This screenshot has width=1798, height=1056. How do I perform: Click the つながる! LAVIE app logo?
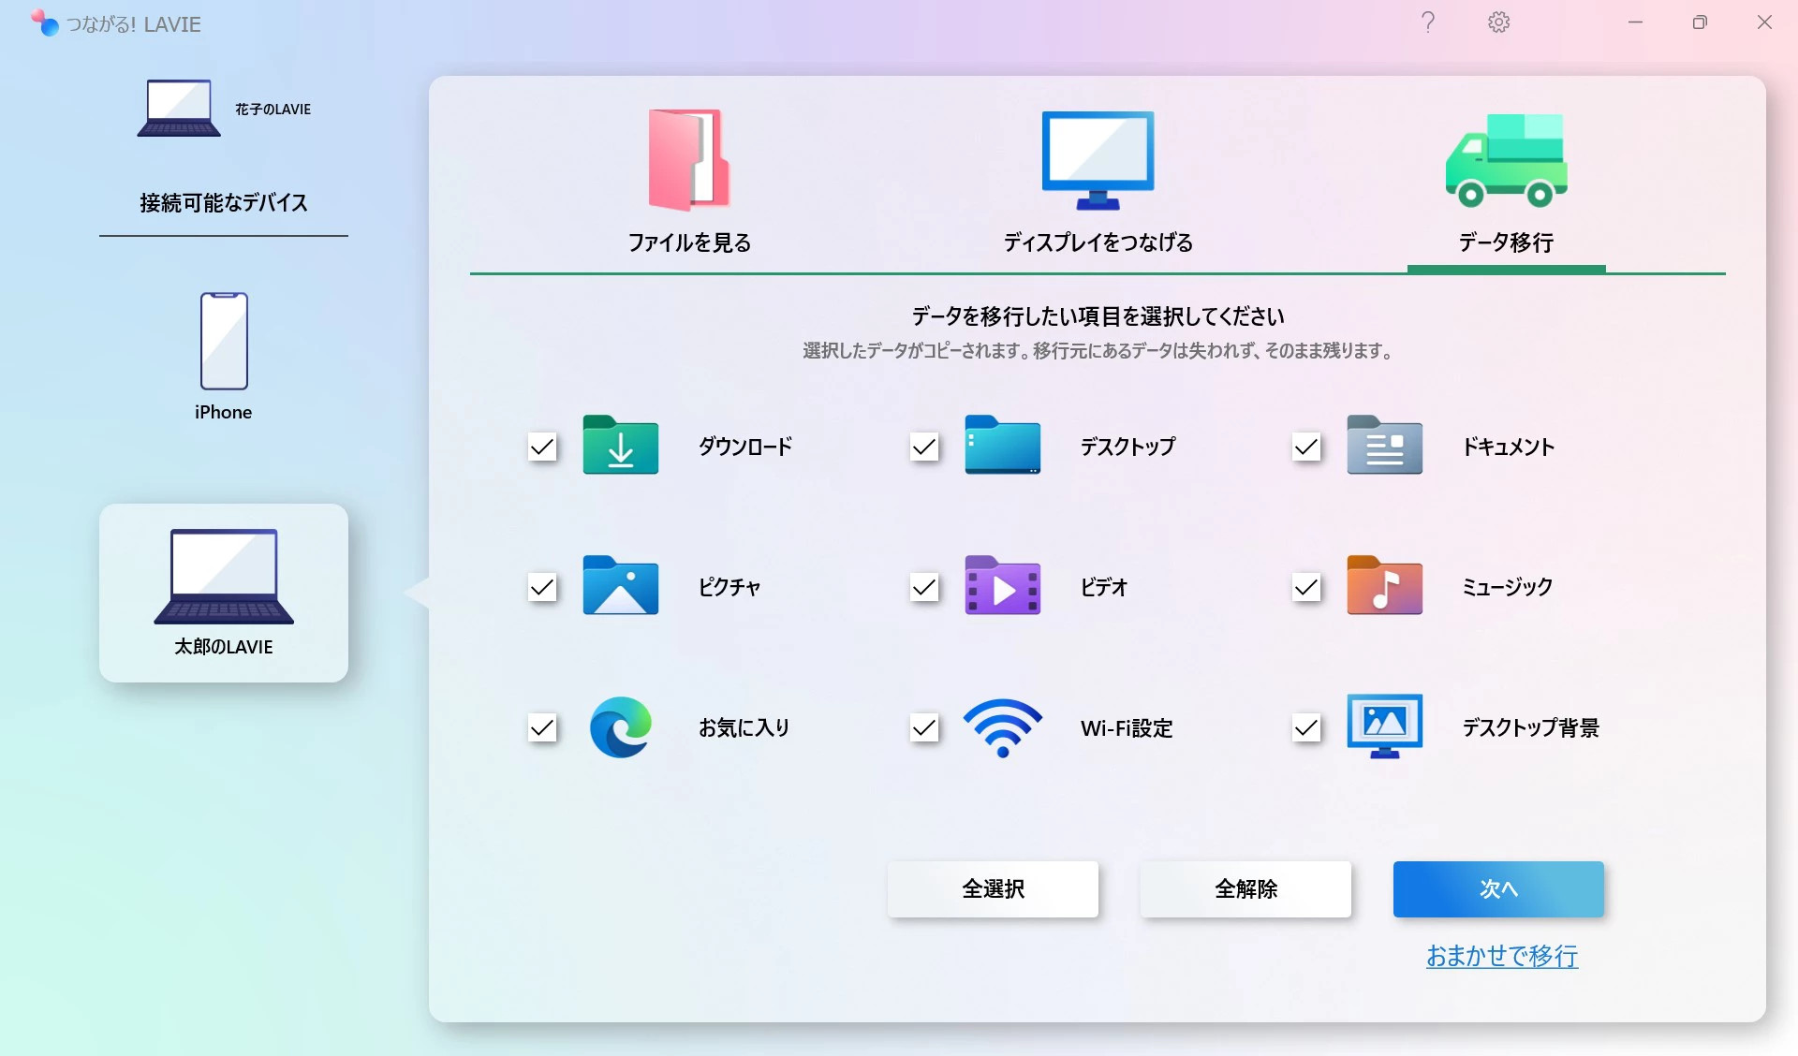tap(44, 22)
